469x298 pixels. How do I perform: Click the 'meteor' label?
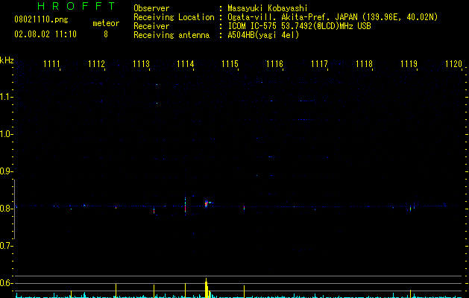point(106,23)
